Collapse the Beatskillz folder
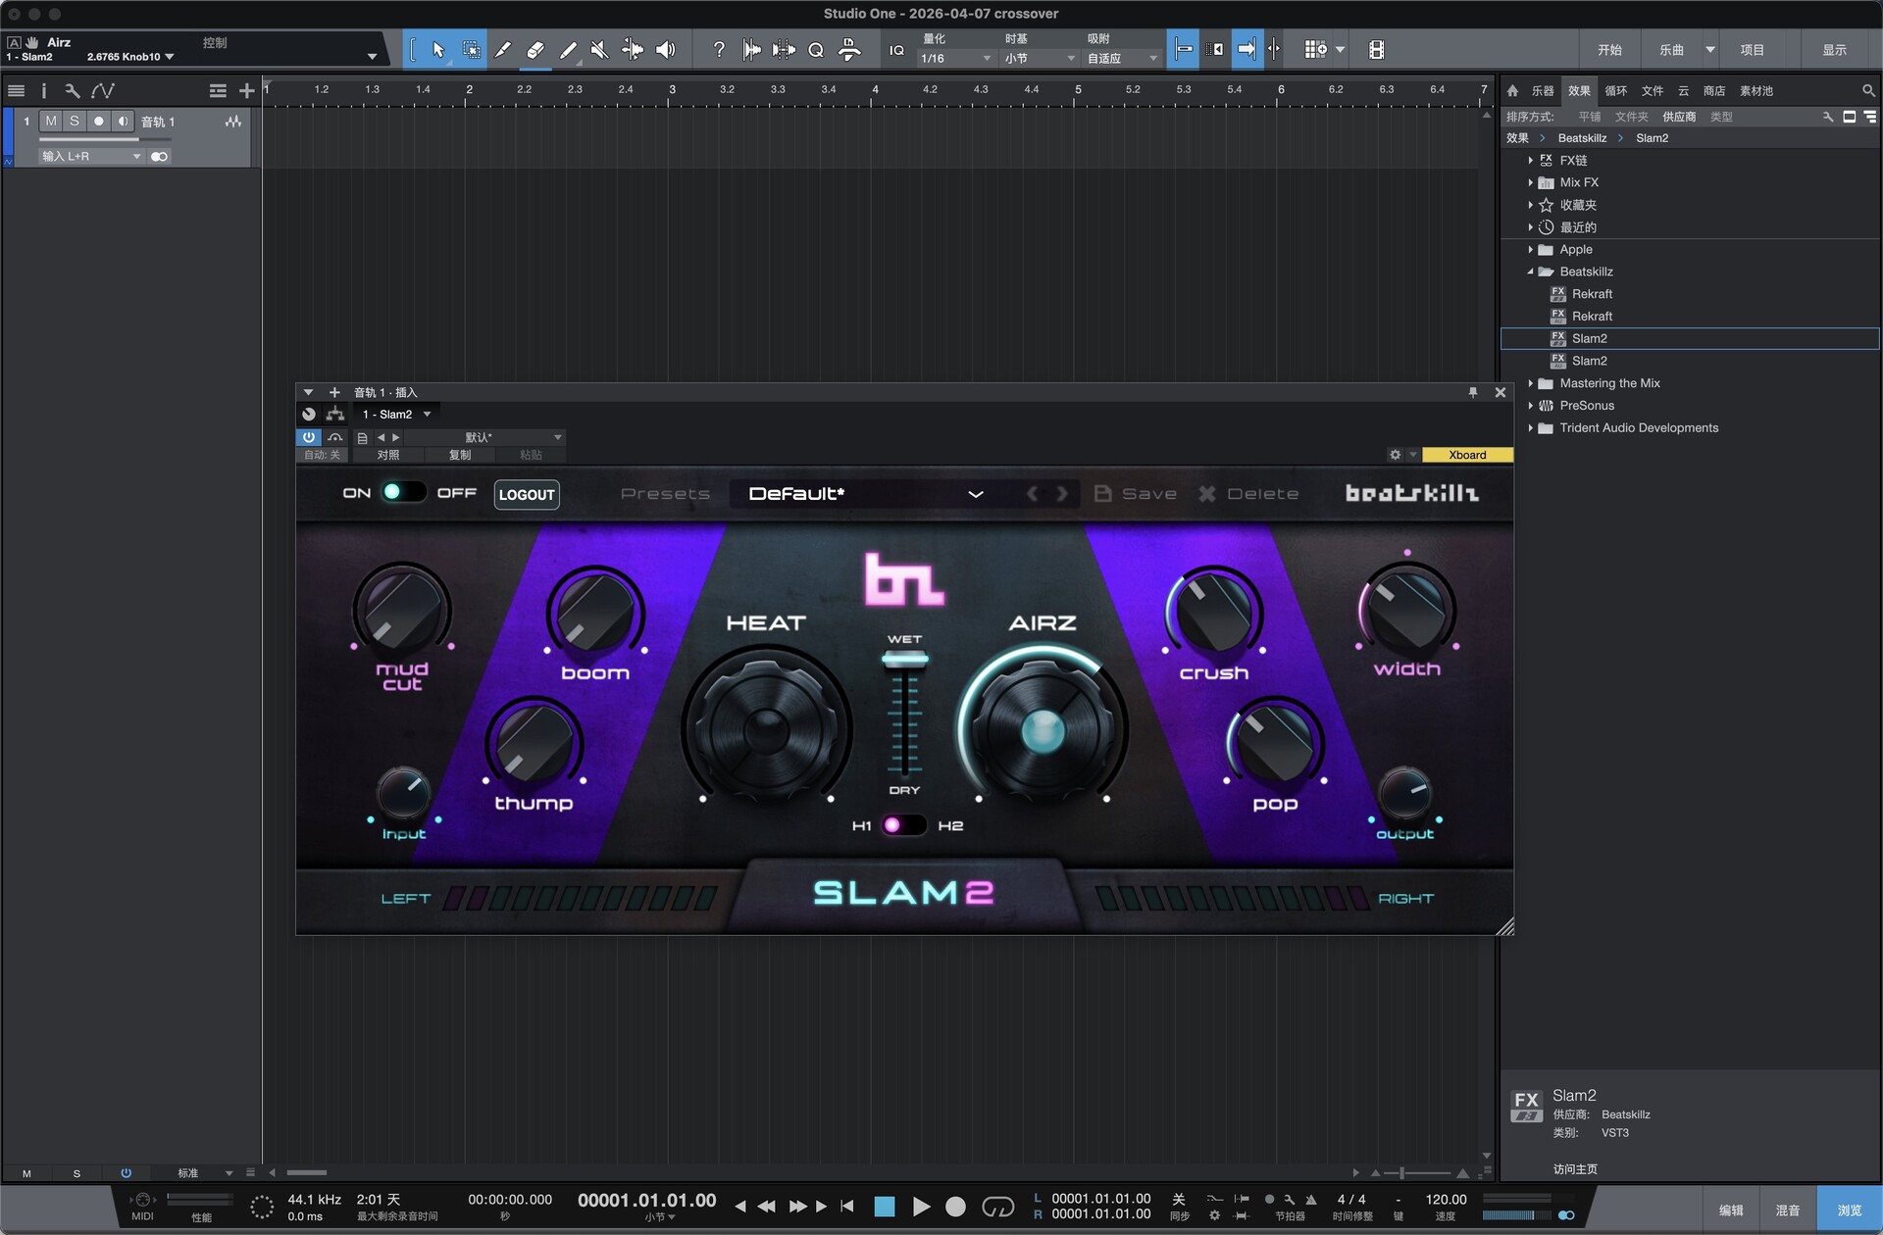Screen dimensions: 1883x1235 (x=1530, y=272)
